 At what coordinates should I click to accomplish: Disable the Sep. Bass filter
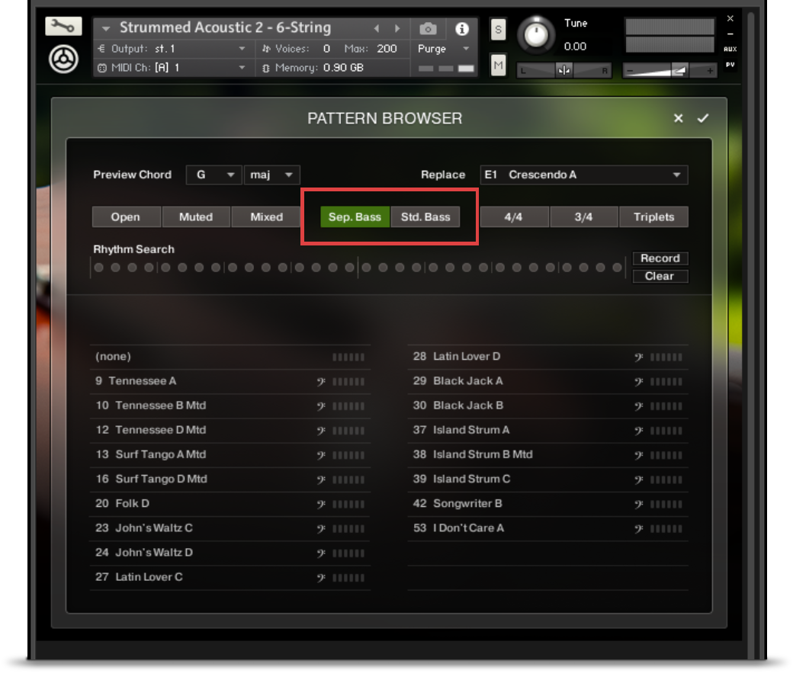355,216
